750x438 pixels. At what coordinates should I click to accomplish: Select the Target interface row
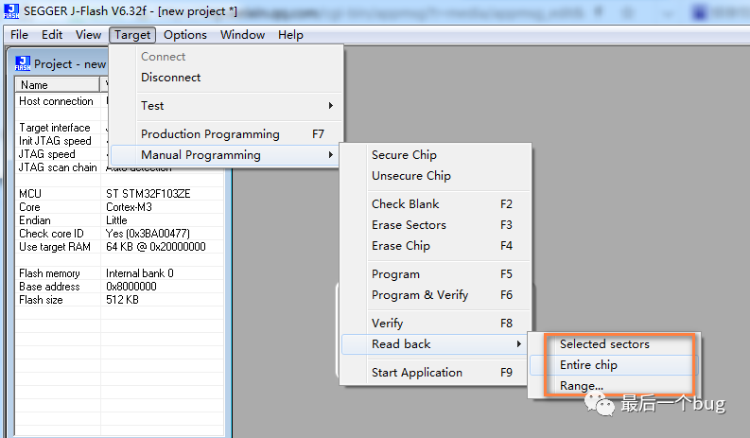click(55, 128)
